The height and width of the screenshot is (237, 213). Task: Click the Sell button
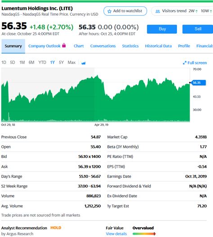pyautogui.click(x=198, y=29)
